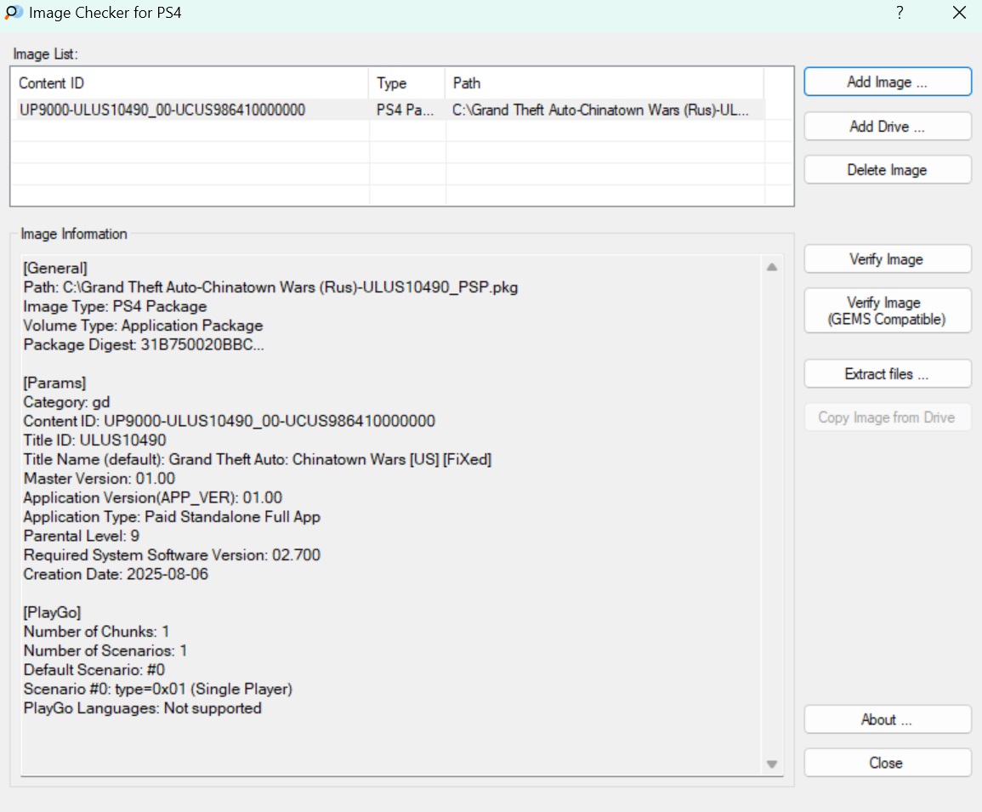Click the Path column header
982x812 pixels.
[x=604, y=83]
